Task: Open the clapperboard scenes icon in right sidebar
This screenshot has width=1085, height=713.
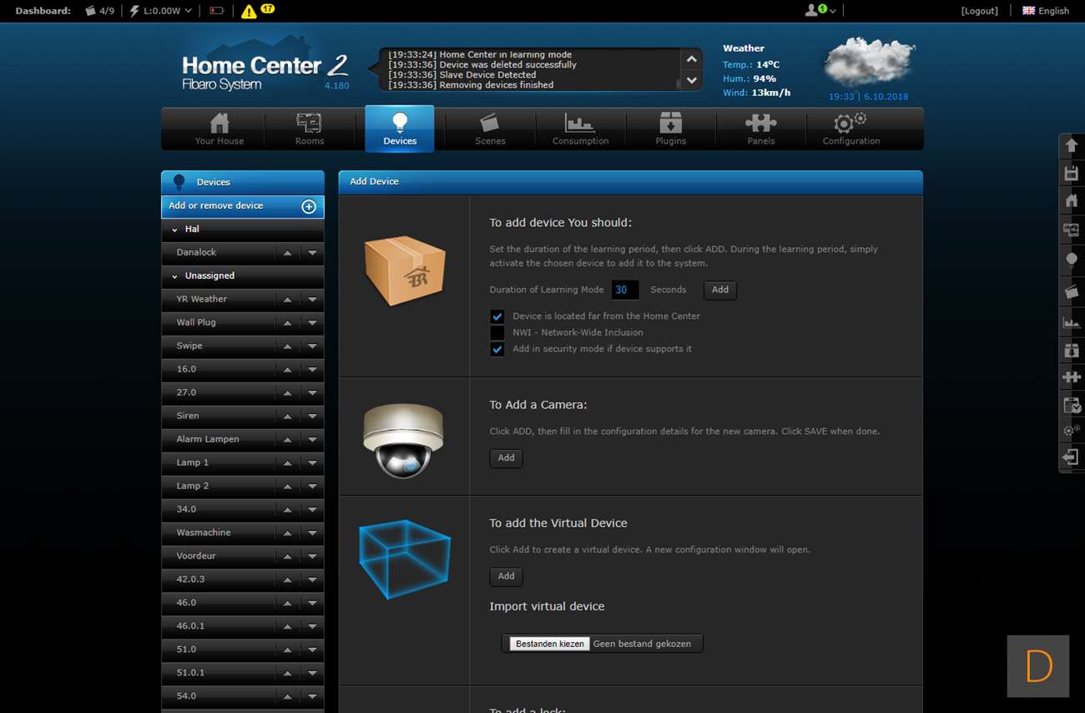Action: tap(1072, 291)
